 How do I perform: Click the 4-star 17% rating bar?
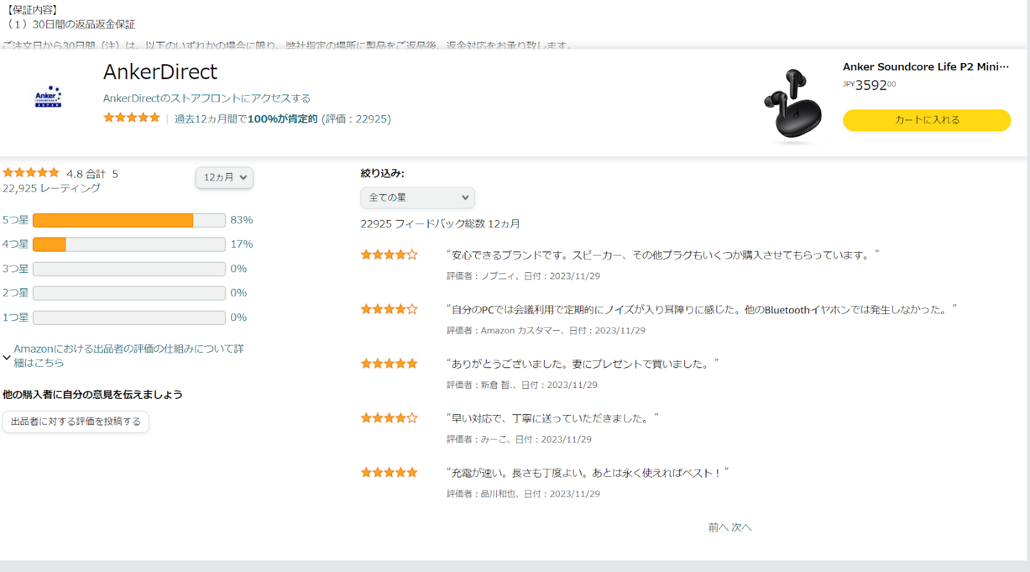[129, 244]
